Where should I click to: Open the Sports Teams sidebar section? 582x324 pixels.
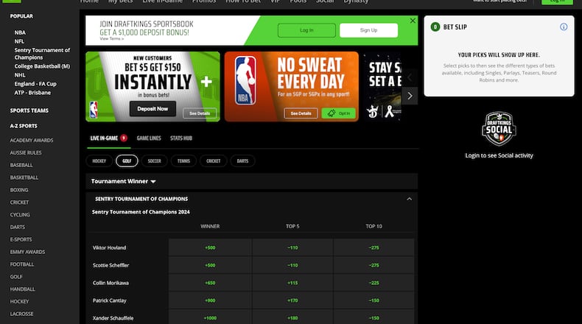[x=29, y=110]
